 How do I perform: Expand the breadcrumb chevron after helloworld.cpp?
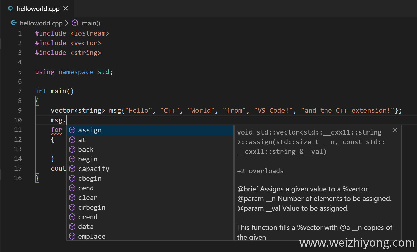(67, 23)
